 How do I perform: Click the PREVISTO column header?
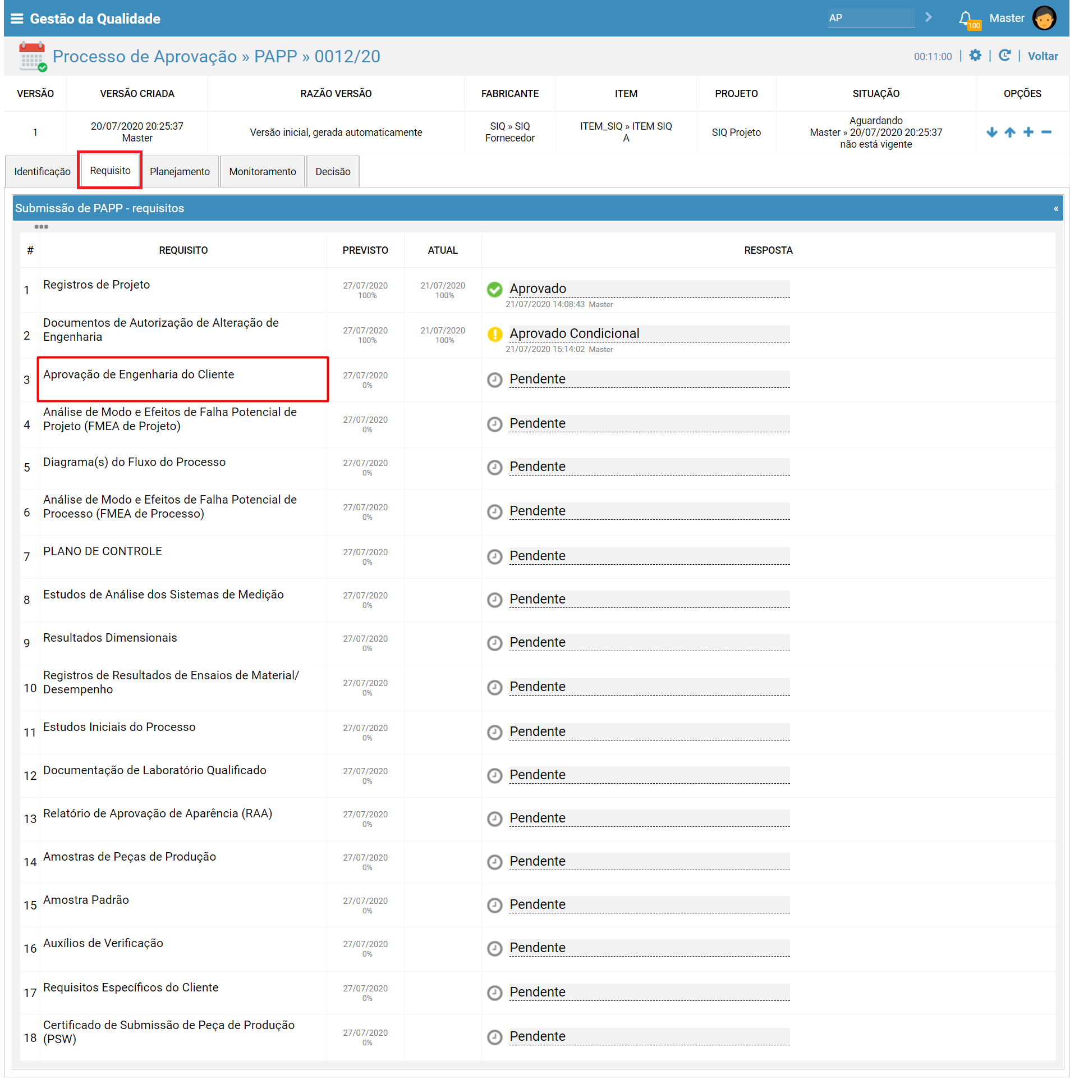[365, 250]
